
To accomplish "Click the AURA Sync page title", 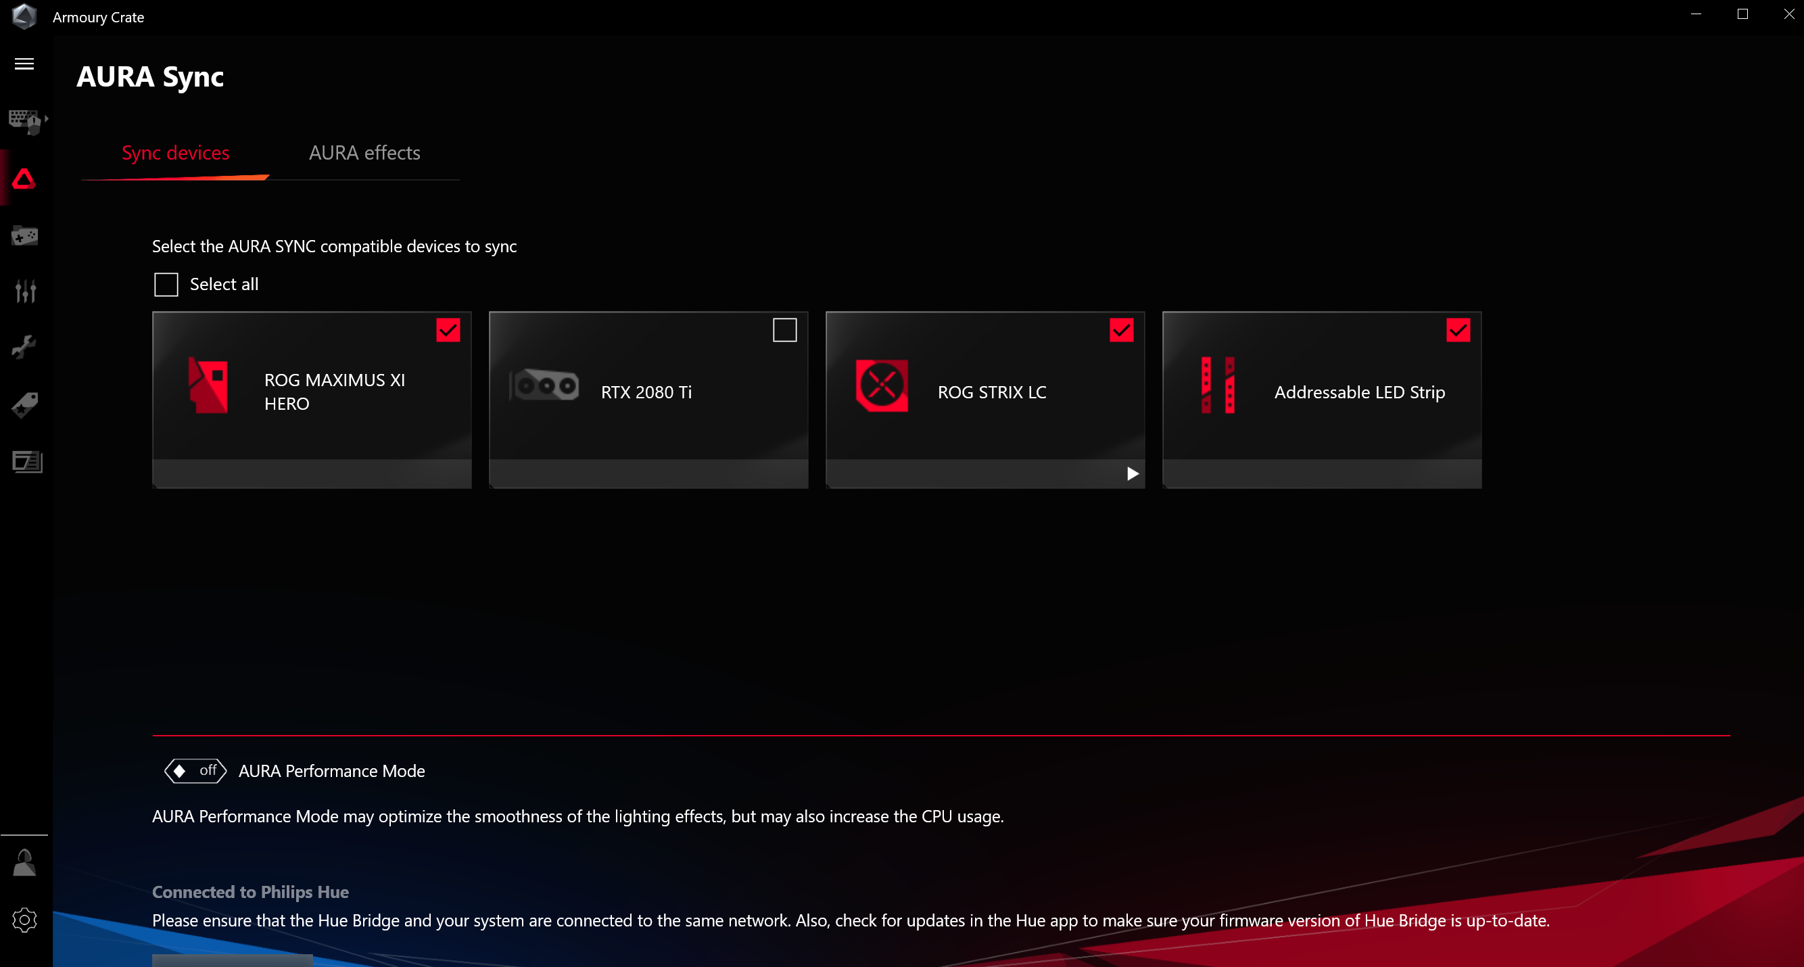I will 151,76.
